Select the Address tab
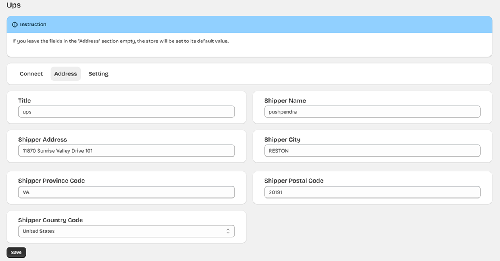500x261 pixels. pyautogui.click(x=66, y=74)
